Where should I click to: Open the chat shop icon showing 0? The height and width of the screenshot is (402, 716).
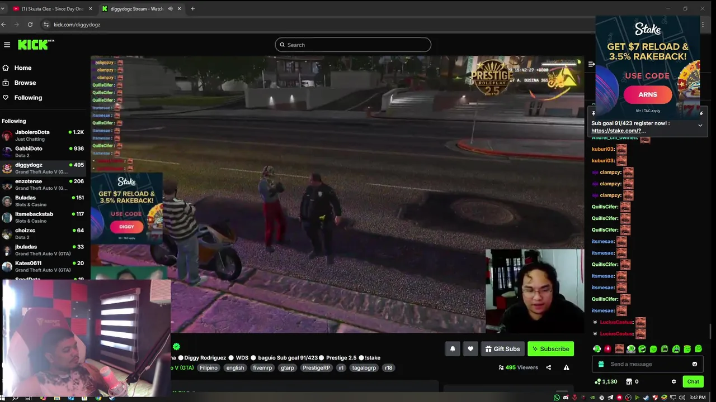pyautogui.click(x=629, y=381)
